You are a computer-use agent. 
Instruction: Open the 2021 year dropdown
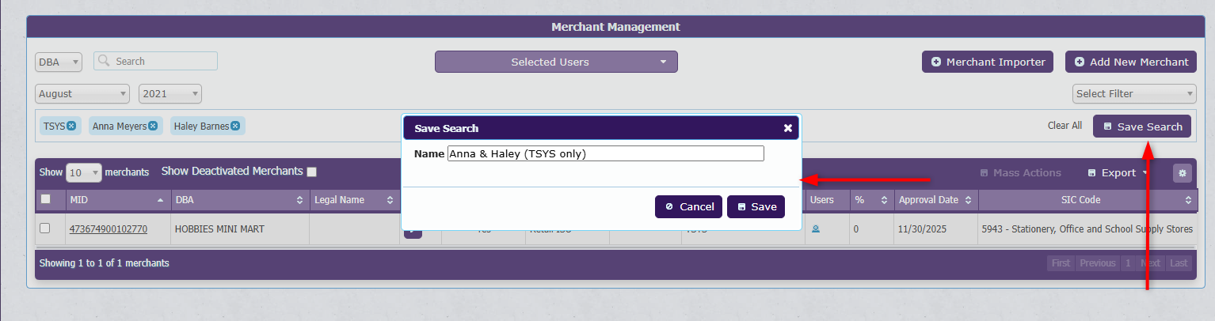(170, 93)
